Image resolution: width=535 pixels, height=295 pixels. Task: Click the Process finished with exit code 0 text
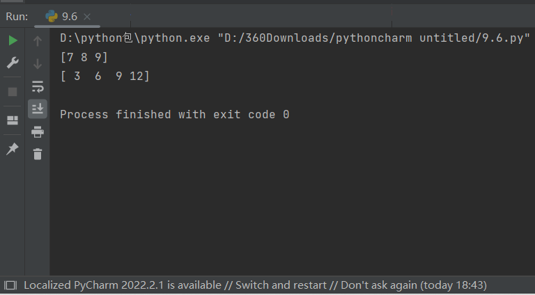click(175, 115)
